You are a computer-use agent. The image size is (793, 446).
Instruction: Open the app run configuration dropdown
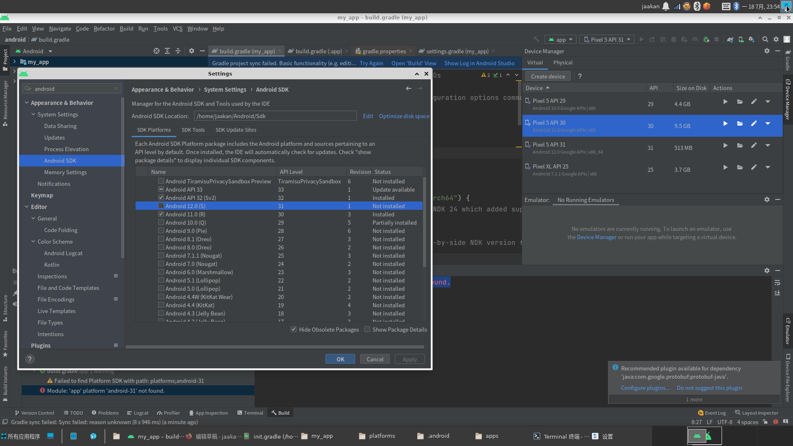[x=560, y=40]
